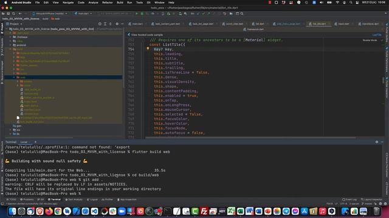Click code line 'this.isThreeLine = false,'

(181, 73)
